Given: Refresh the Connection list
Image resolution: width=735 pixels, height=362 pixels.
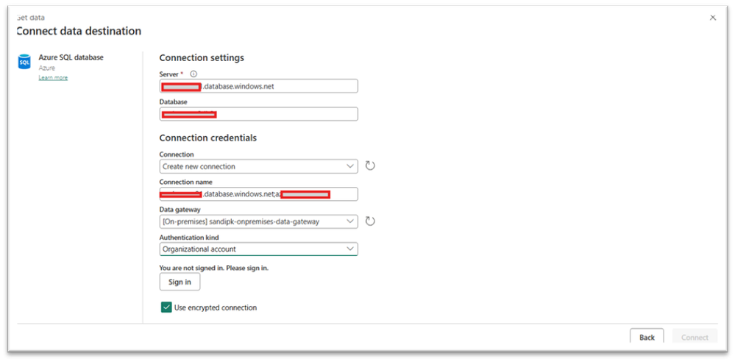Looking at the screenshot, I should coord(370,166).
